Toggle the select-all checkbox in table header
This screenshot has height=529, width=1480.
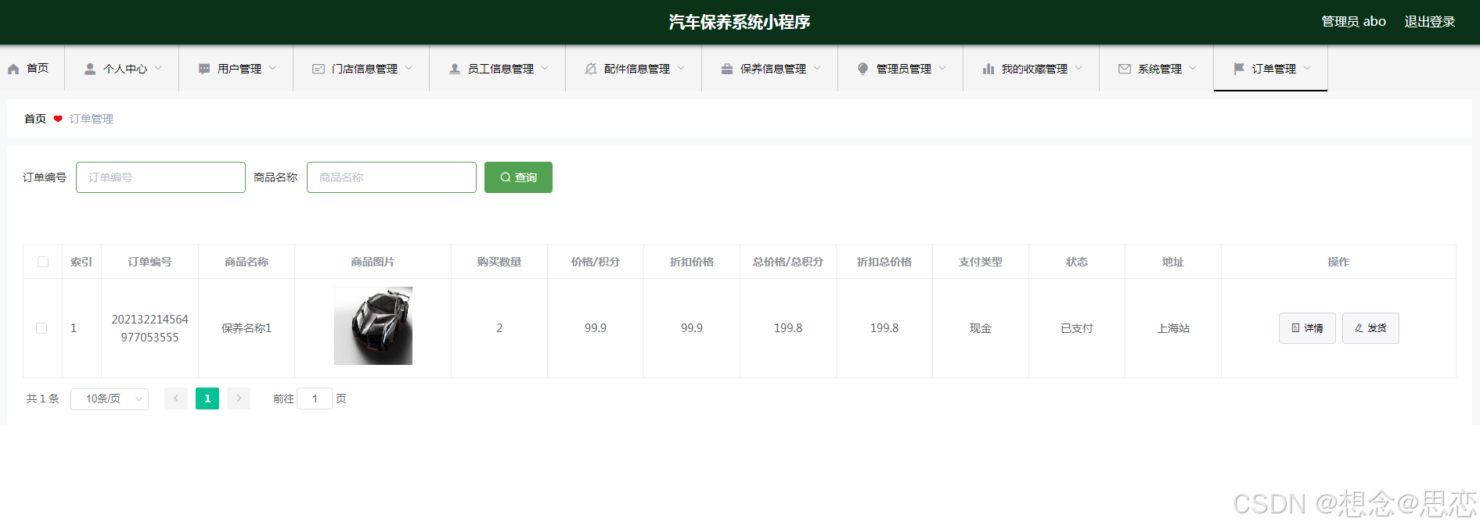[x=43, y=262]
